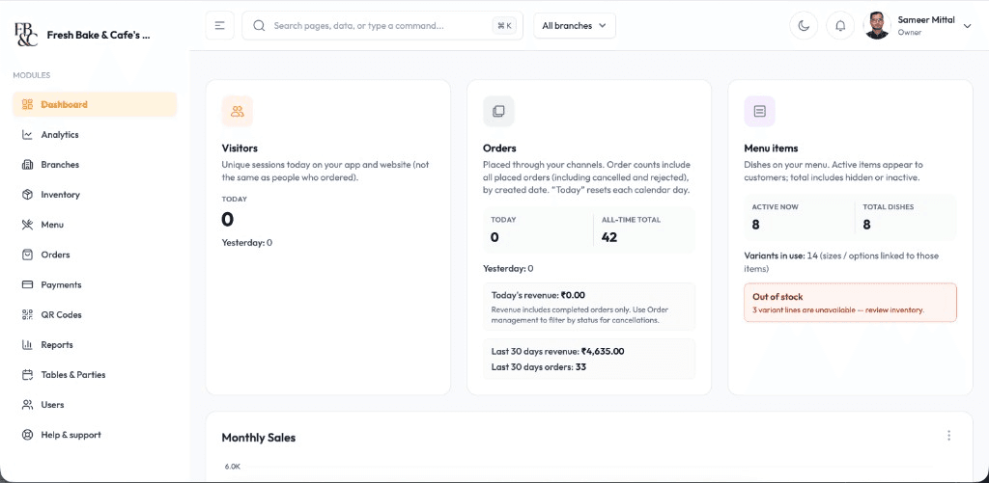Expand the Sameer Mittal account chevron
The image size is (989, 483).
click(968, 26)
